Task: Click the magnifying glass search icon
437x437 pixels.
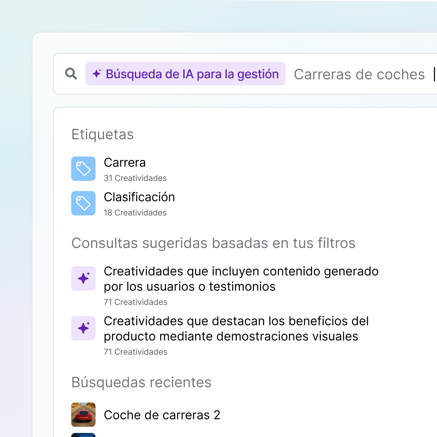Action: point(70,74)
